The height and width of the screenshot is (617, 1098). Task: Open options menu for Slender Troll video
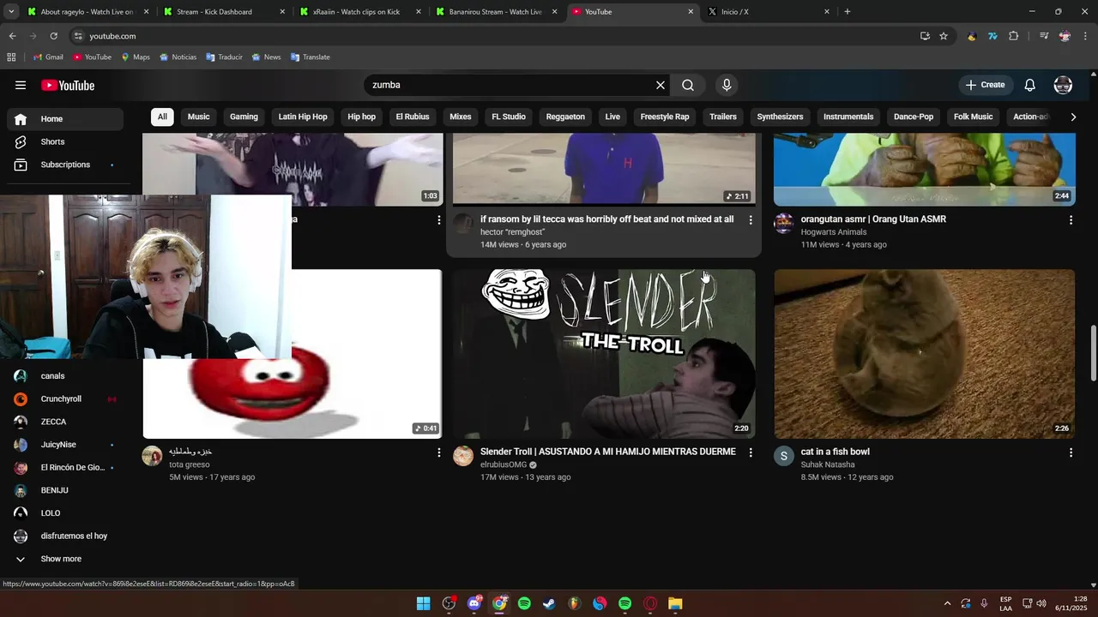point(751,452)
